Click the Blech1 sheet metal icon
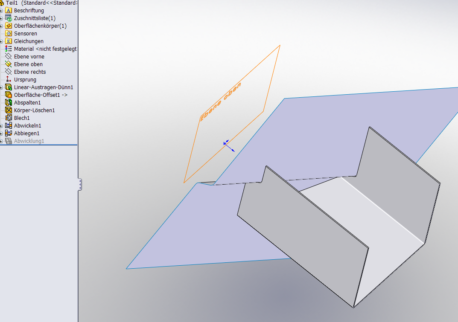 coord(9,118)
